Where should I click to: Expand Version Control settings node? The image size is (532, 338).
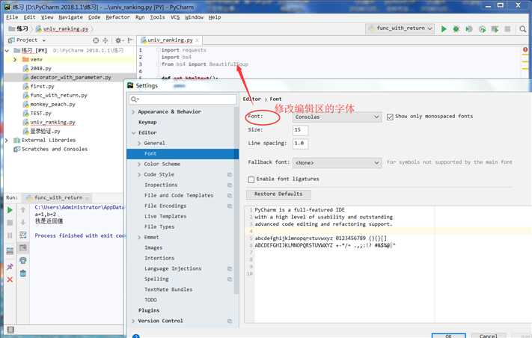pyautogui.click(x=133, y=321)
